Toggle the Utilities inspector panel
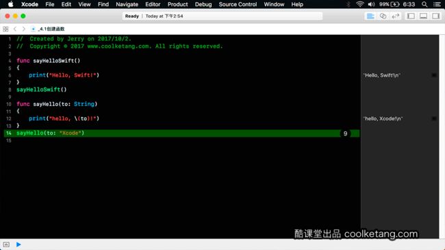The width and height of the screenshot is (445, 250). pyautogui.click(x=435, y=16)
